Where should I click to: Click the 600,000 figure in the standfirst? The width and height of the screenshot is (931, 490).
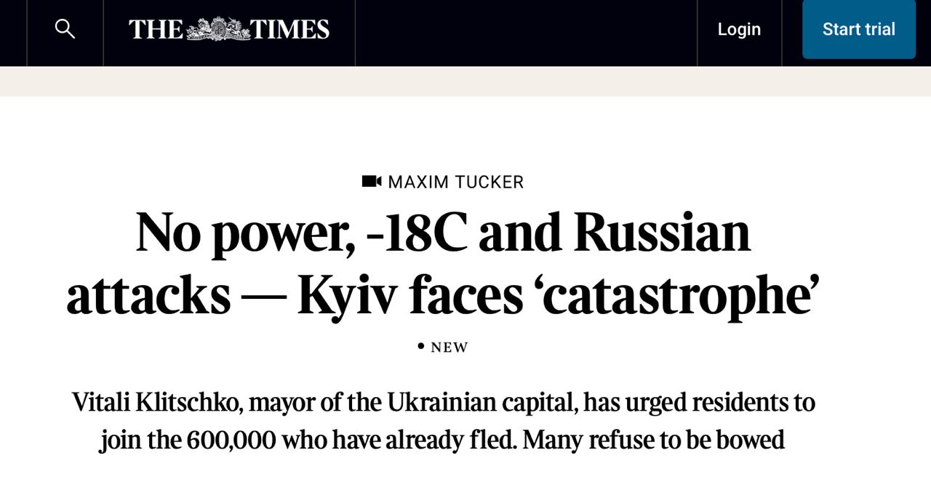click(231, 440)
